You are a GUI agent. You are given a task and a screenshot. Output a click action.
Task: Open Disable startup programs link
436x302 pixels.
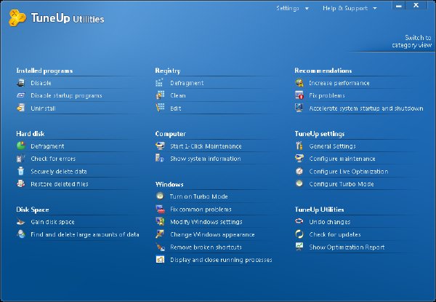click(66, 95)
